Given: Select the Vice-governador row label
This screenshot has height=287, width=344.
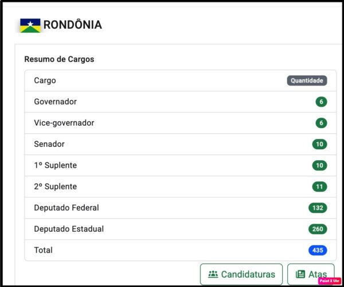Looking at the screenshot, I should coord(64,123).
